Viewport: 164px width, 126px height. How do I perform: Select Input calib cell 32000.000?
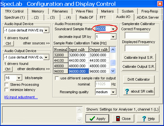78,55
